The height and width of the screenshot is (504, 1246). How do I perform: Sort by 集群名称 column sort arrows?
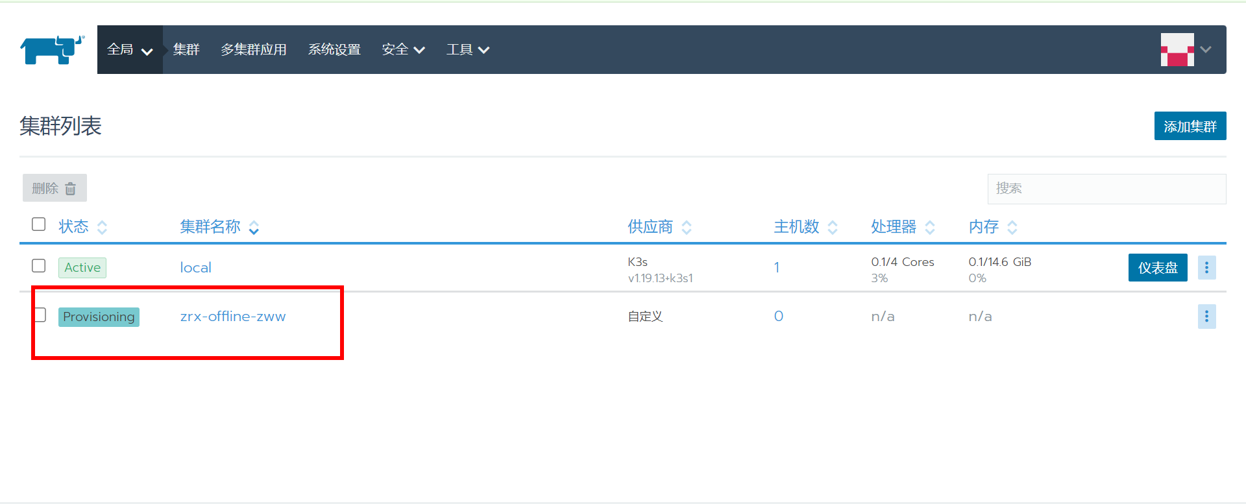point(254,228)
